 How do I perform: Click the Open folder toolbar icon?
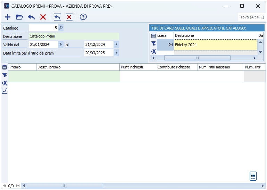pos(19,17)
